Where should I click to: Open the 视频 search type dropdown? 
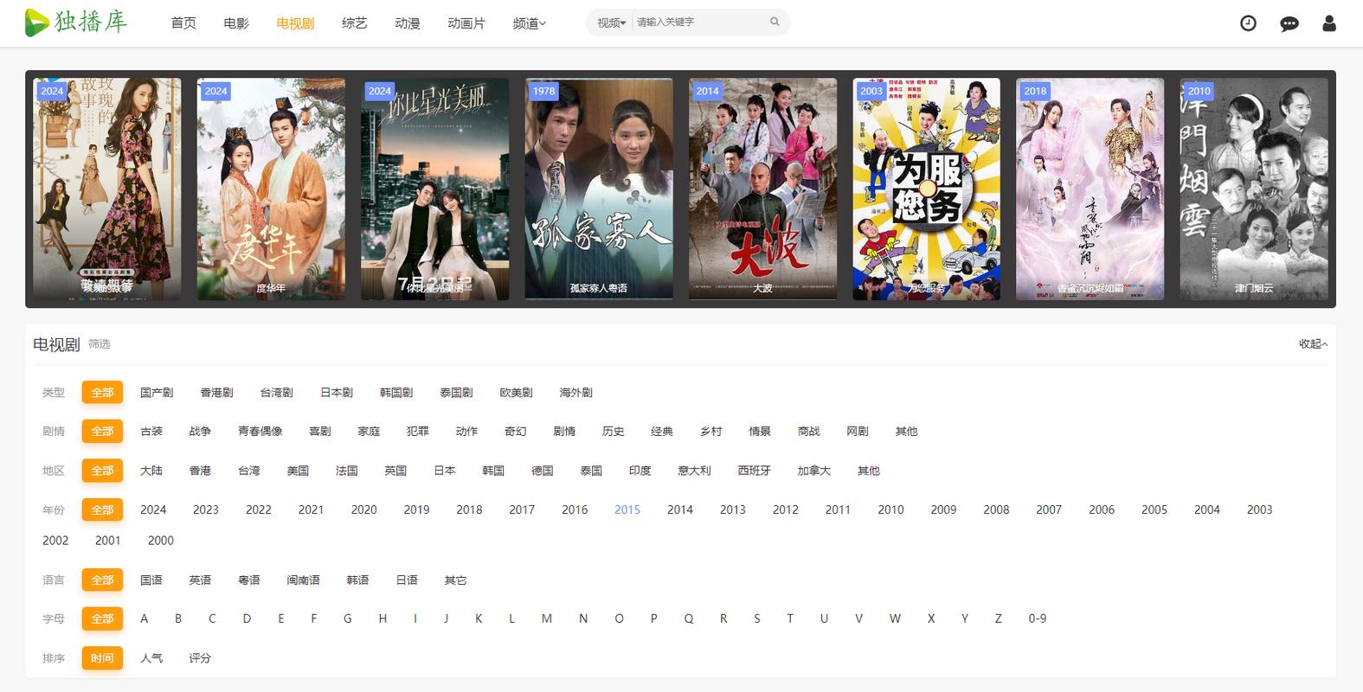[x=611, y=22]
